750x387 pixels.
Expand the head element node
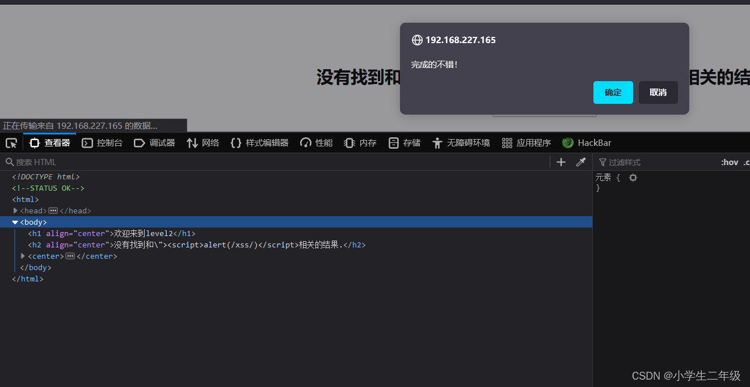15,211
